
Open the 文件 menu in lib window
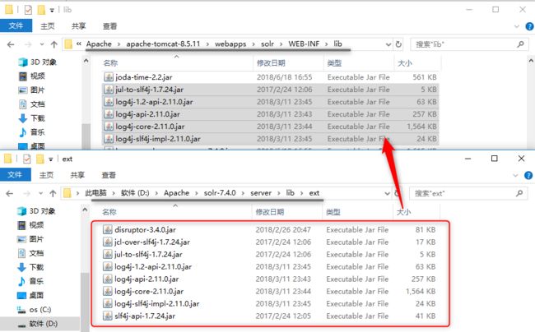point(16,25)
